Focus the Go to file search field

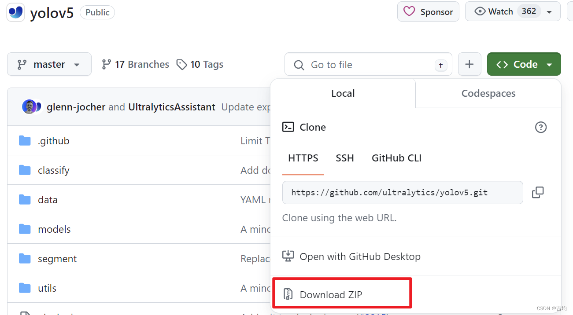368,64
